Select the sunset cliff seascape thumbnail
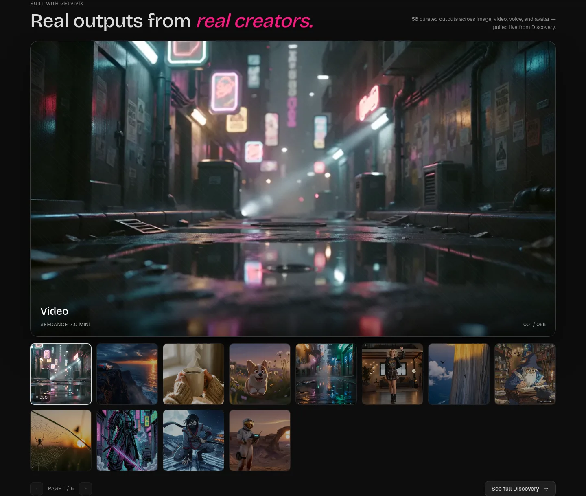Viewport: 586px width, 496px height. (x=127, y=374)
